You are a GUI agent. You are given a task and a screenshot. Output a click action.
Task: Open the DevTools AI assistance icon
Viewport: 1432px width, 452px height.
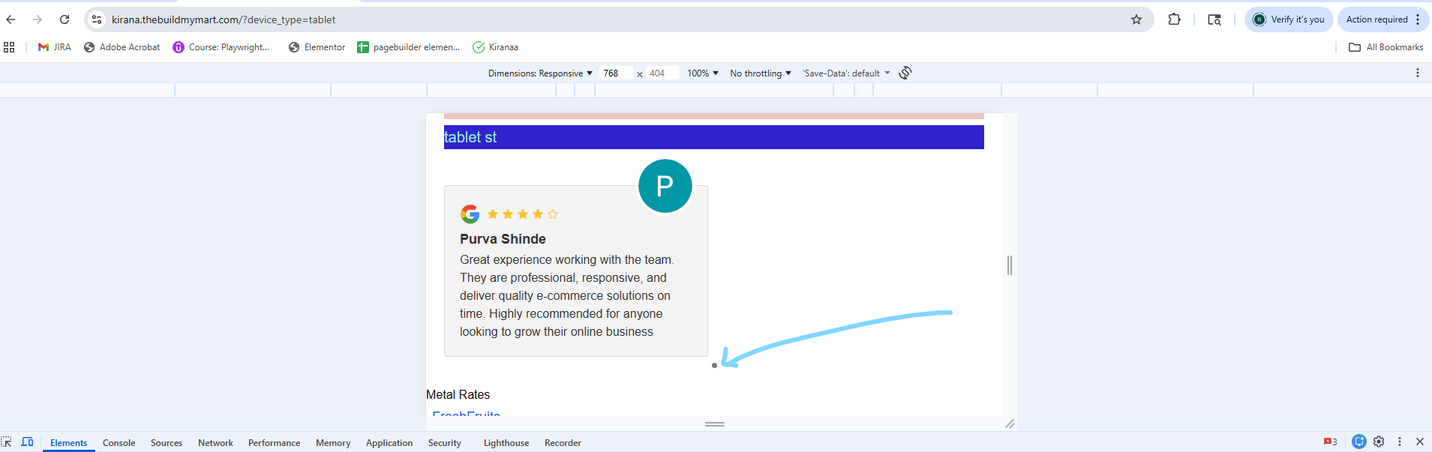[1358, 442]
